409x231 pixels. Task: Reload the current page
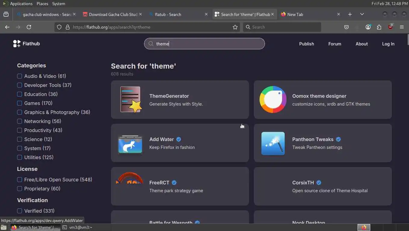tap(29, 27)
